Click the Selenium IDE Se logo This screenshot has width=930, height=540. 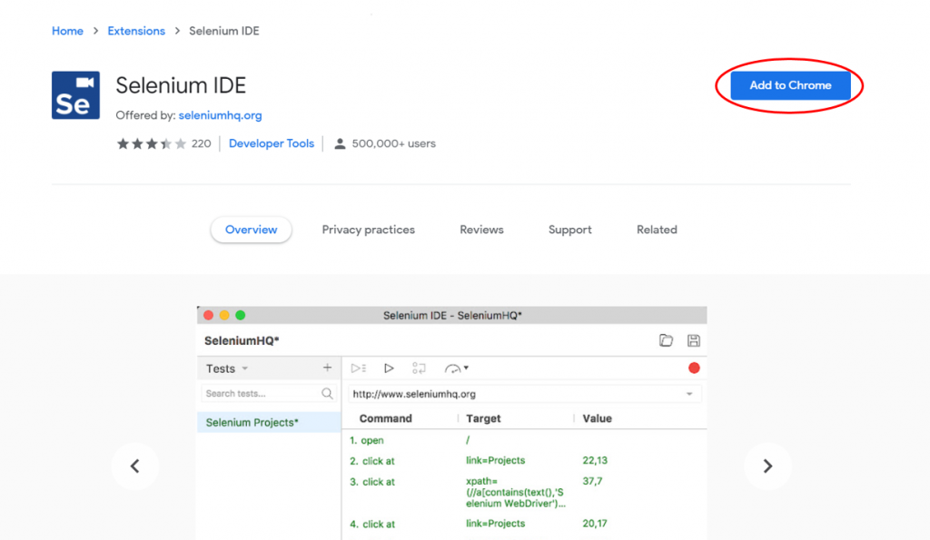click(x=75, y=95)
